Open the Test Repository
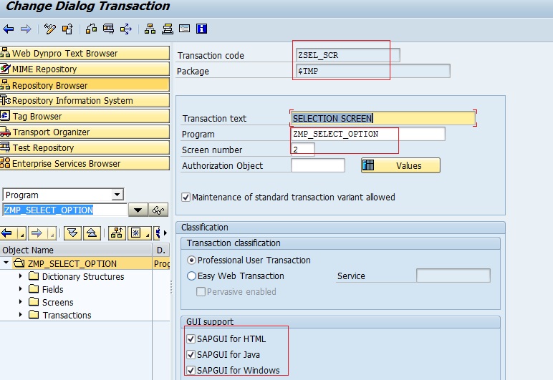The width and height of the screenshot is (553, 380). click(85, 148)
